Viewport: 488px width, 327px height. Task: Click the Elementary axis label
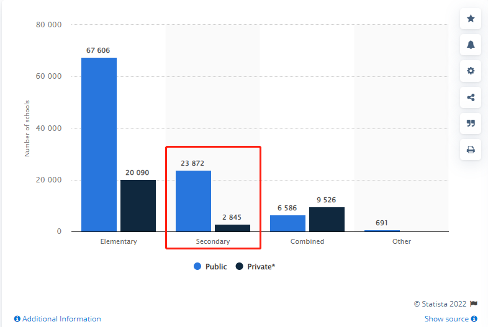(x=119, y=241)
